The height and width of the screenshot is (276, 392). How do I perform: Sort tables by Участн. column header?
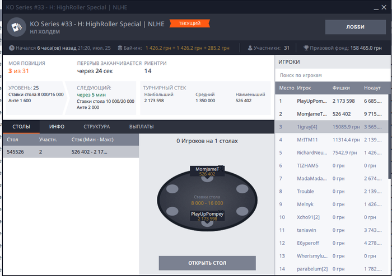(x=48, y=140)
